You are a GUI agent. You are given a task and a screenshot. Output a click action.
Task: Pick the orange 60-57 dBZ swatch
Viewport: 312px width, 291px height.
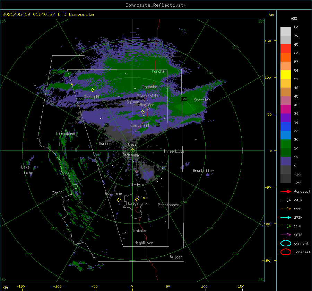pyautogui.click(x=286, y=57)
